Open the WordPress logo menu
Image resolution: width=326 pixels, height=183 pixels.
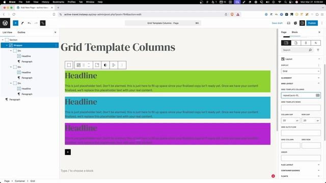click(x=5, y=23)
